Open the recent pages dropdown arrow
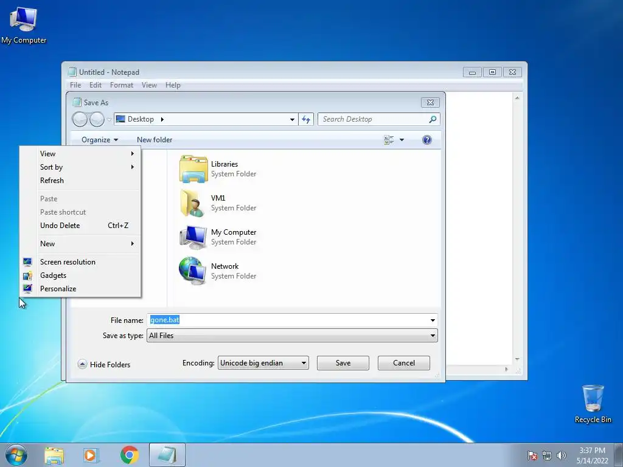623x467 pixels. tap(109, 120)
